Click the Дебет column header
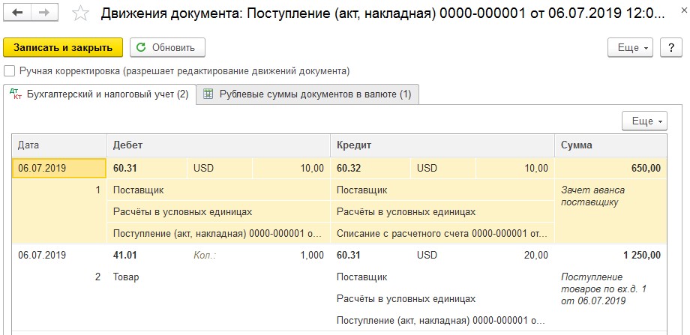 [218, 145]
